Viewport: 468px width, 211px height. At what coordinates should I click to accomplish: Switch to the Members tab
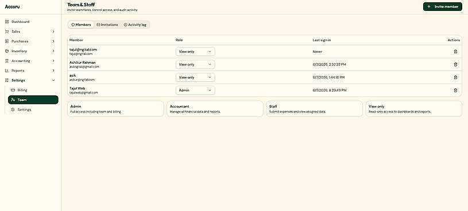pos(81,25)
